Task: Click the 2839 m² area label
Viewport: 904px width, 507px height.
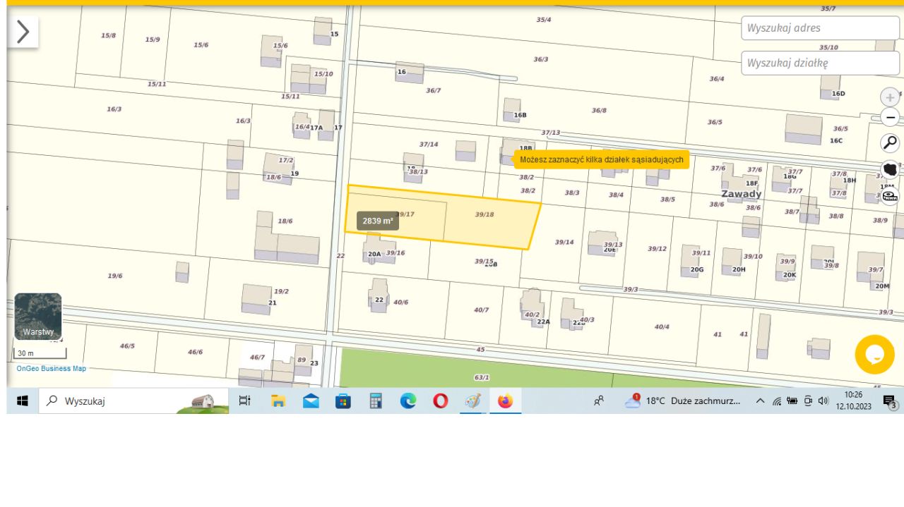Action: coord(378,221)
